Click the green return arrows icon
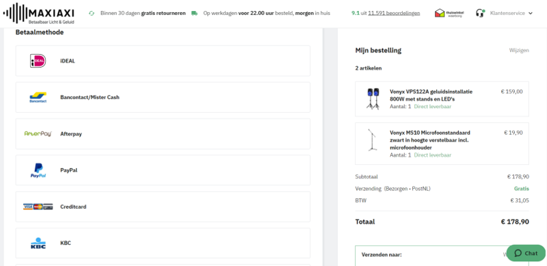This screenshot has width=547, height=266. [92, 13]
